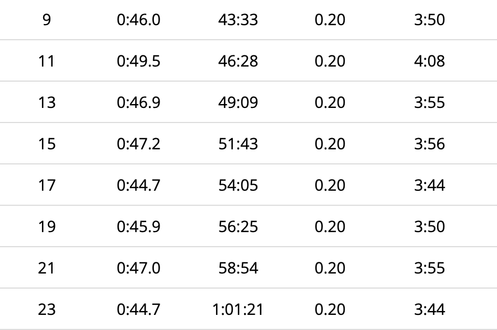Click lap 15 pace value 3:56
This screenshot has height=330, width=497.
429,144
